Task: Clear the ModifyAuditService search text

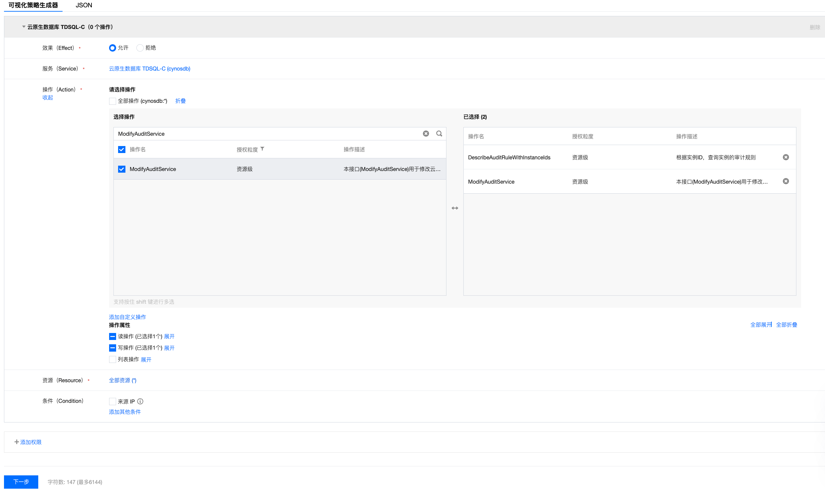Action: [426, 133]
